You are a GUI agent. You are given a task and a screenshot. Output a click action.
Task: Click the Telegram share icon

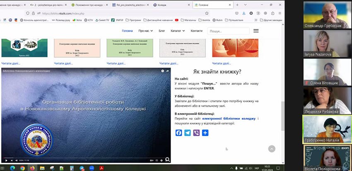tap(188, 133)
